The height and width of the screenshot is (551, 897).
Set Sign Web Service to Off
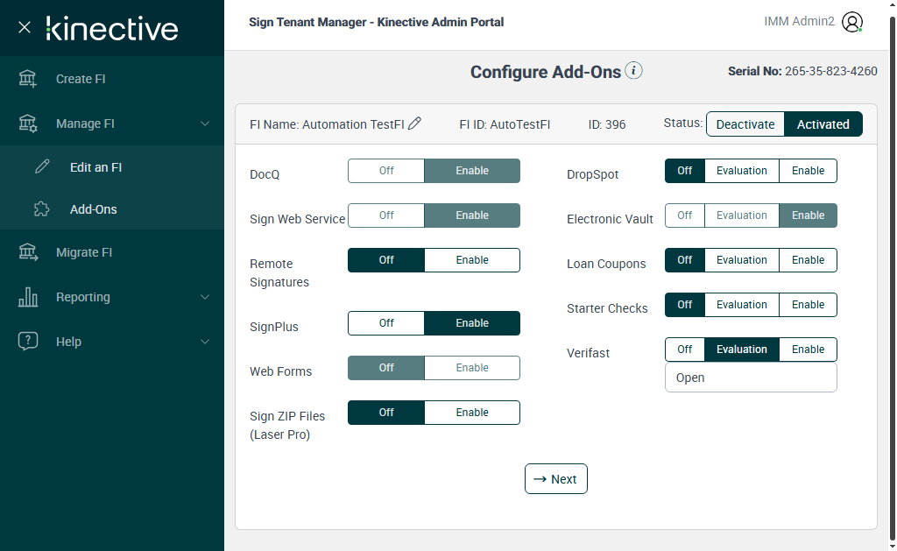(386, 215)
